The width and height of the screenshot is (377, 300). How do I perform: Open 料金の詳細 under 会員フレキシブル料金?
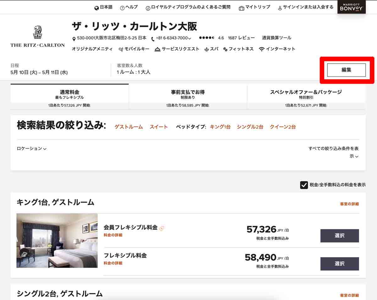[113, 235]
